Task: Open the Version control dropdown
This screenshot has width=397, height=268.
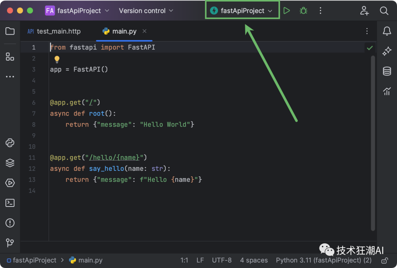Action: (146, 11)
